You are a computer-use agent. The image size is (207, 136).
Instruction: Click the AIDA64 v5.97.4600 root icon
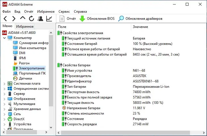click(x=5, y=33)
